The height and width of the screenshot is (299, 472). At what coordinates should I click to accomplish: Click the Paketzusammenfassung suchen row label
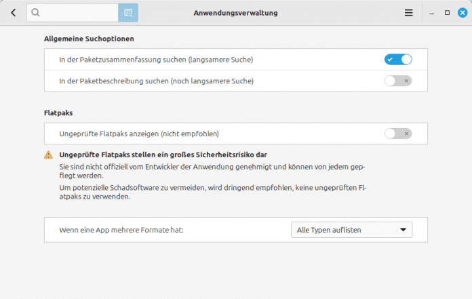pos(156,60)
